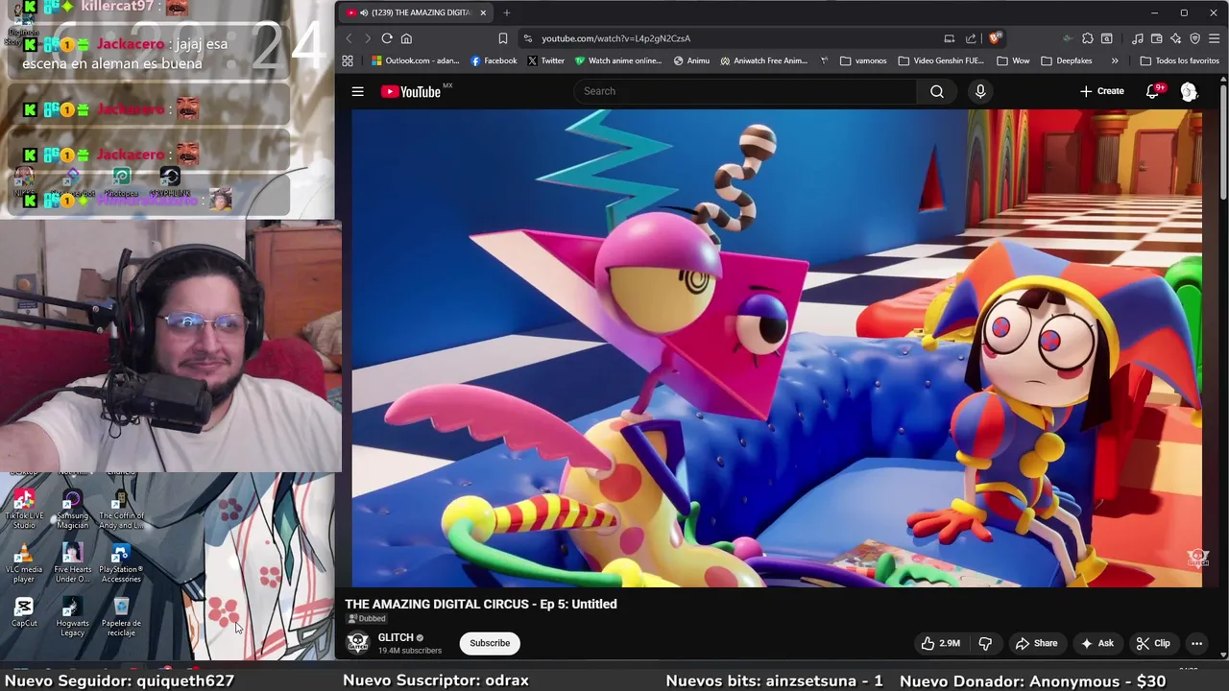
Task: Click the Outlook.com bookmark
Action: [x=416, y=60]
